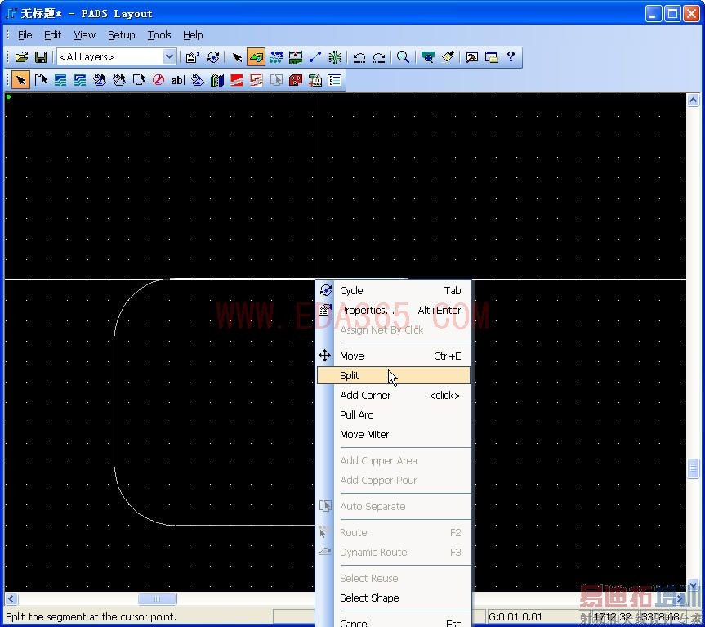Click the vertical scrollbar thumb
This screenshot has width=705, height=627.
point(693,468)
